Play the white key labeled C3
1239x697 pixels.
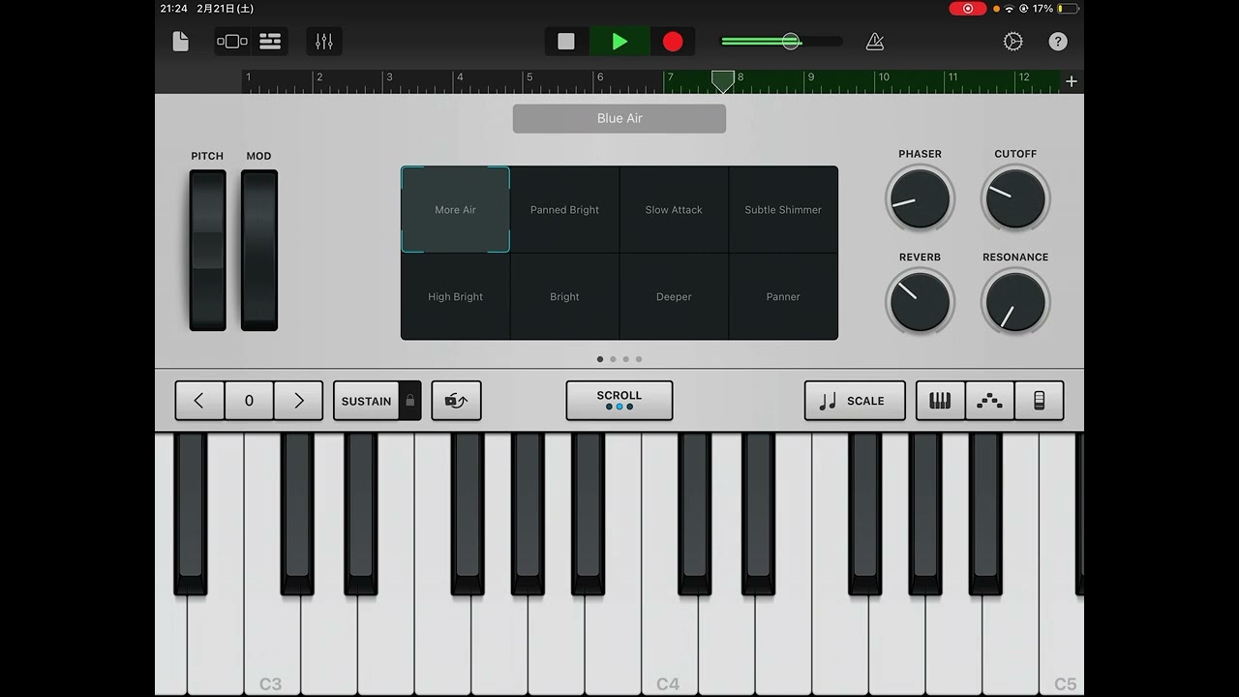(271, 644)
